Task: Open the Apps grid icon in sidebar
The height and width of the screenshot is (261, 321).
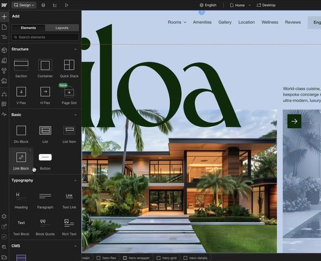Action: coord(4,104)
